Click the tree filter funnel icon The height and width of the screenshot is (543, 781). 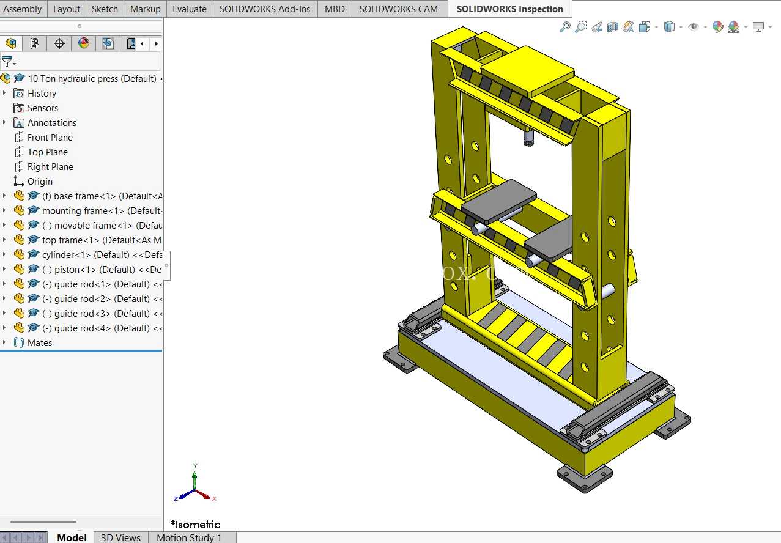coord(7,62)
